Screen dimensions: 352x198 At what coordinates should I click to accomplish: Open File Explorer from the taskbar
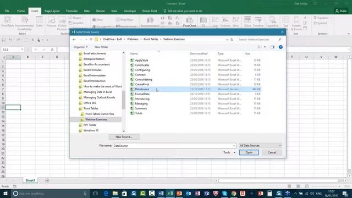point(115,193)
